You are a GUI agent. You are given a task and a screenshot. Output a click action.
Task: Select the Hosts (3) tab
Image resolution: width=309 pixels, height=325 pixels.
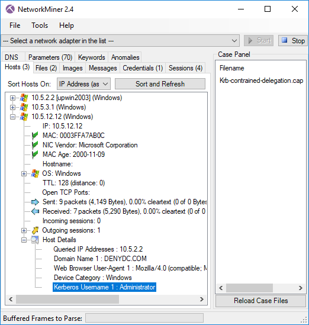coord(17,67)
